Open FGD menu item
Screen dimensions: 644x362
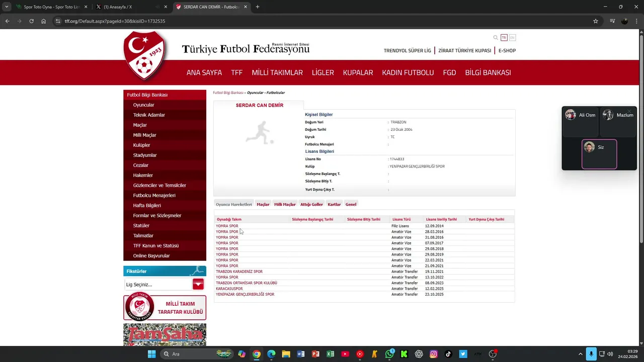click(449, 72)
